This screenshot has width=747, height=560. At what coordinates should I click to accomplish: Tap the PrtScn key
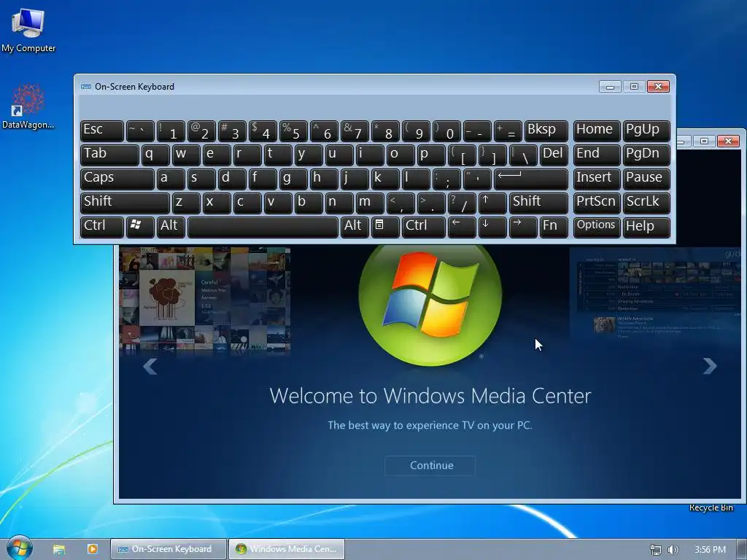597,203
